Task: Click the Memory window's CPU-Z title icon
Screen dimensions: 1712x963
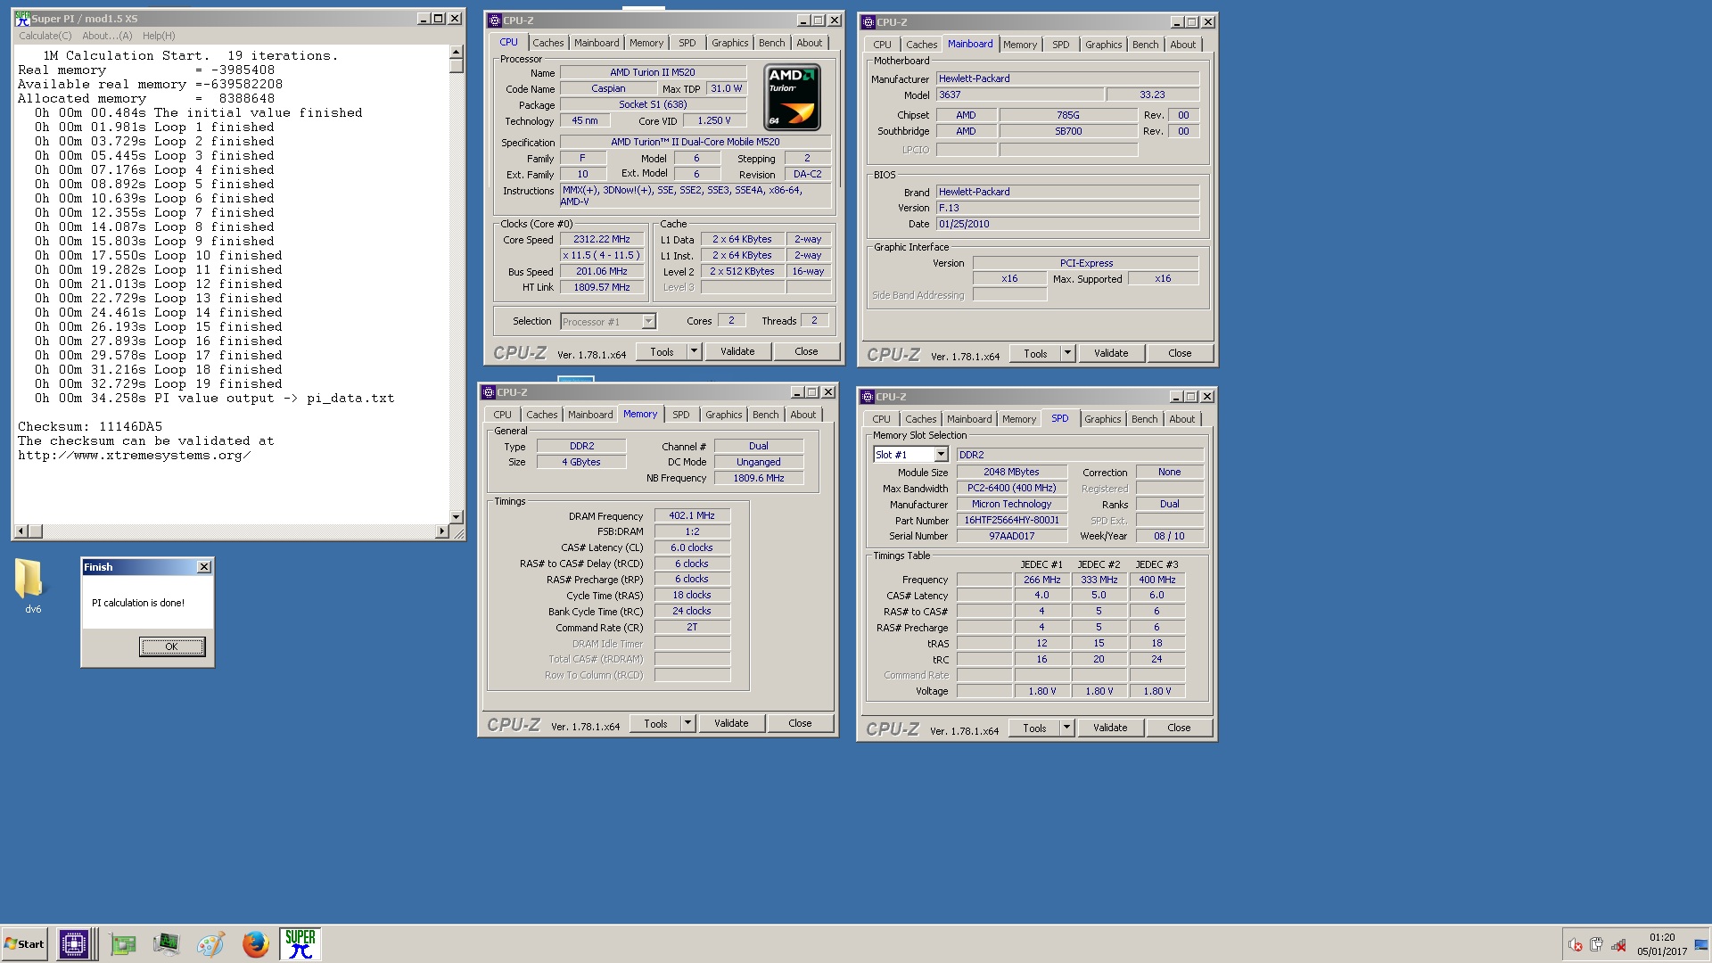Action: coord(489,392)
